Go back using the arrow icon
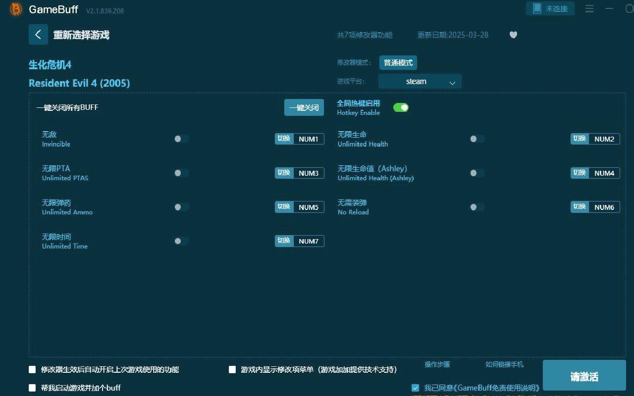This screenshot has width=634, height=396. point(38,35)
